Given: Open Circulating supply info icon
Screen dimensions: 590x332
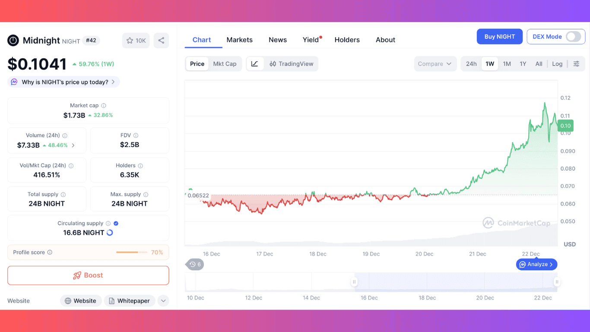Looking at the screenshot, I should coord(108,223).
